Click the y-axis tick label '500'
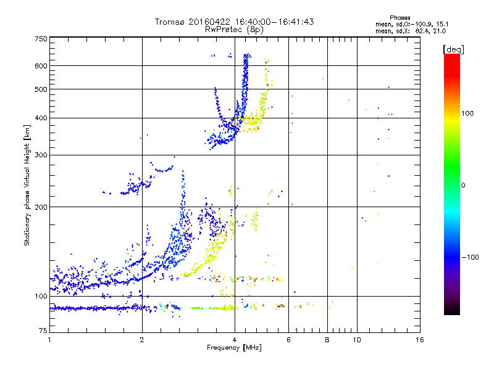The height and width of the screenshot is (370, 494). (41, 89)
